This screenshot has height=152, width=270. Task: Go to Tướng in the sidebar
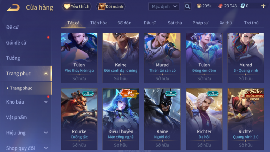13,58
